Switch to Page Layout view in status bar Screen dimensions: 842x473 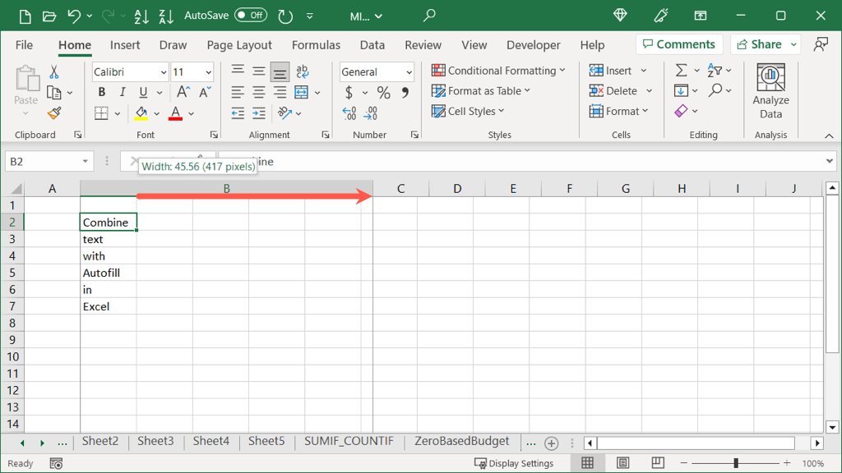click(x=622, y=463)
